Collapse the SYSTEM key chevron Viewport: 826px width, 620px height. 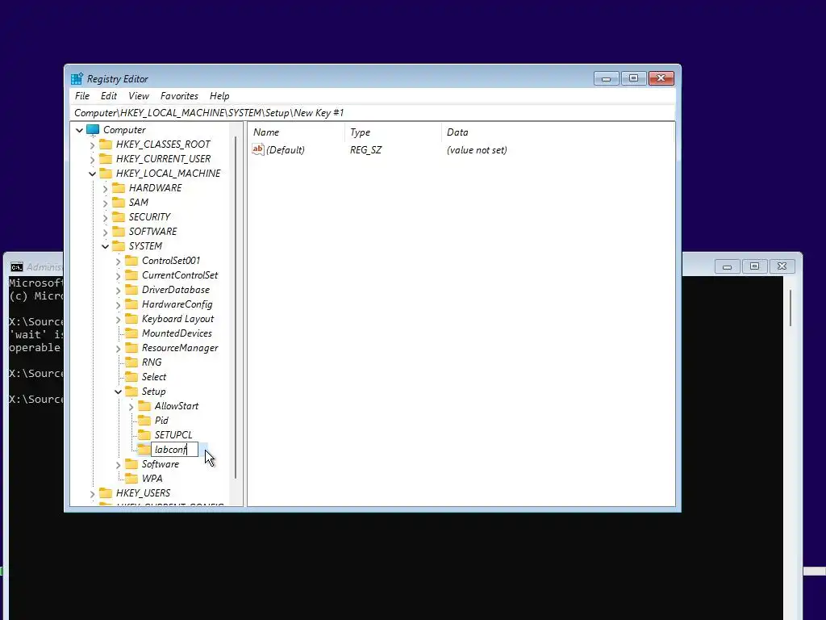coord(105,246)
